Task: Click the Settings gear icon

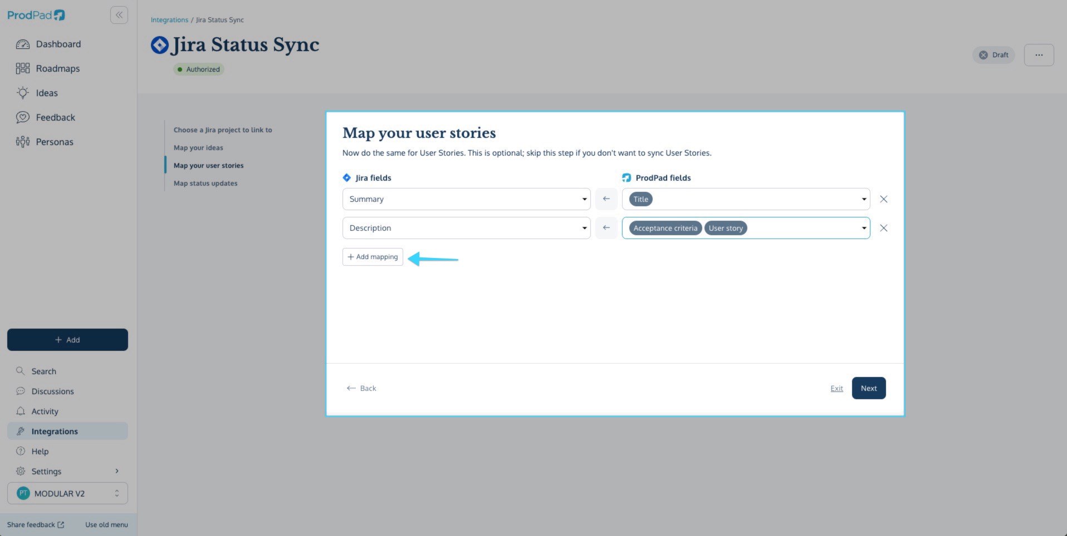Action: point(21,471)
